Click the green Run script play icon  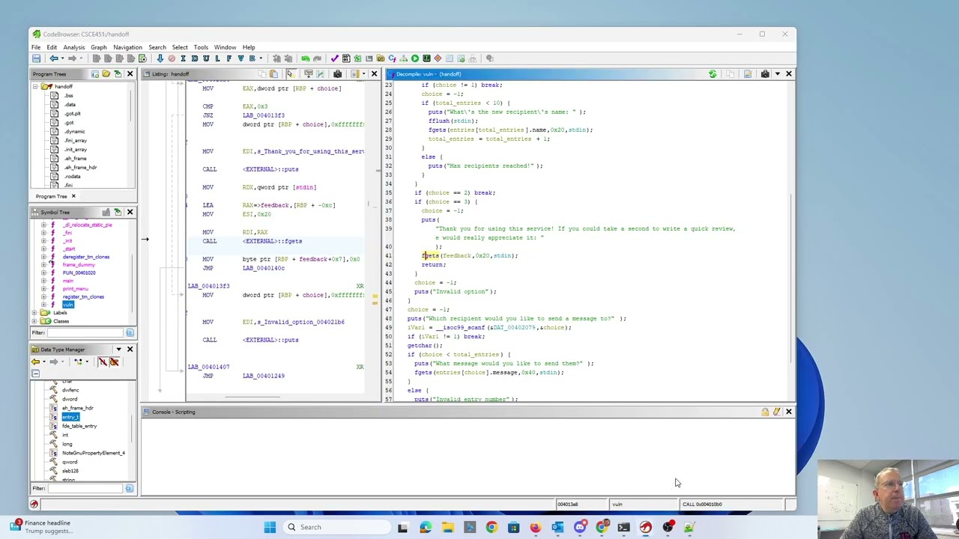tap(414, 58)
